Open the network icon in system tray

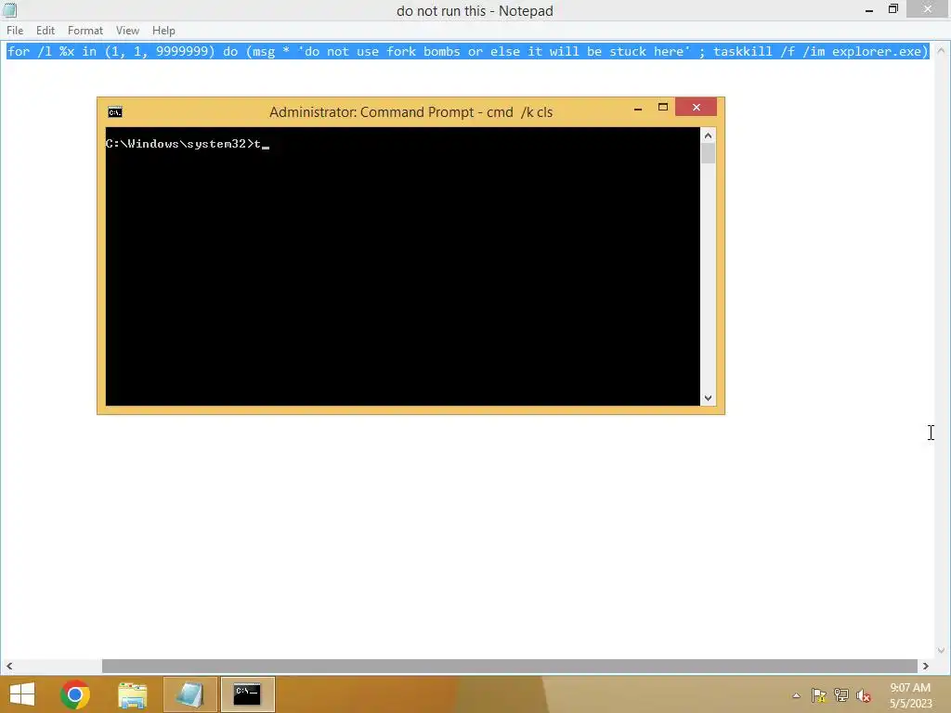pyautogui.click(x=841, y=695)
